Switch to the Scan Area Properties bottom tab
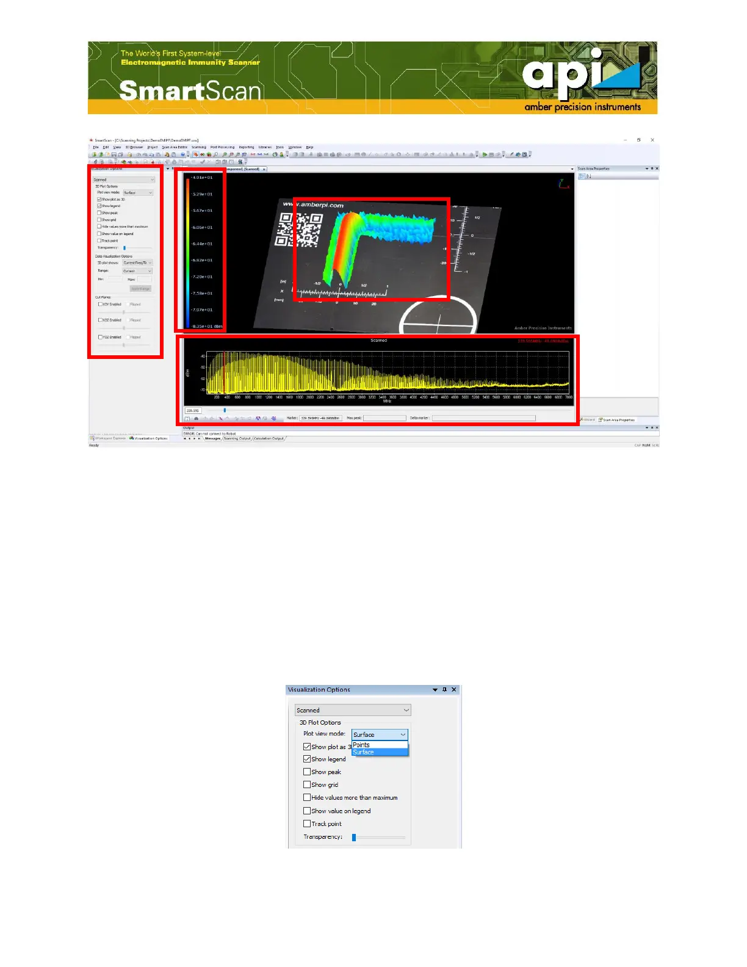The image size is (747, 967). click(616, 420)
